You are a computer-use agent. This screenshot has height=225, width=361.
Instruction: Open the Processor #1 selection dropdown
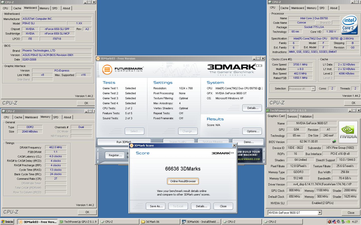(313, 88)
